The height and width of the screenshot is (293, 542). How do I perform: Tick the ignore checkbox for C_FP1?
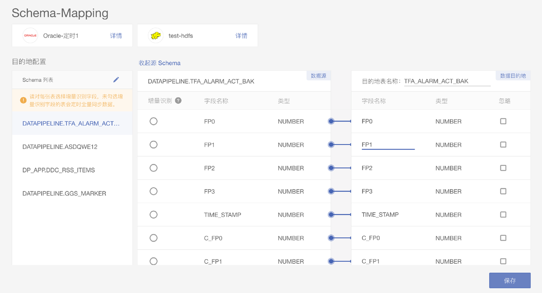[503, 261]
